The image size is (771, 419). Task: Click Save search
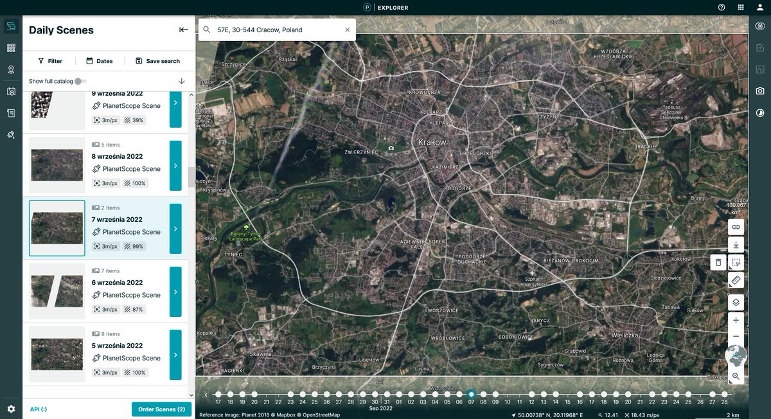tap(157, 61)
